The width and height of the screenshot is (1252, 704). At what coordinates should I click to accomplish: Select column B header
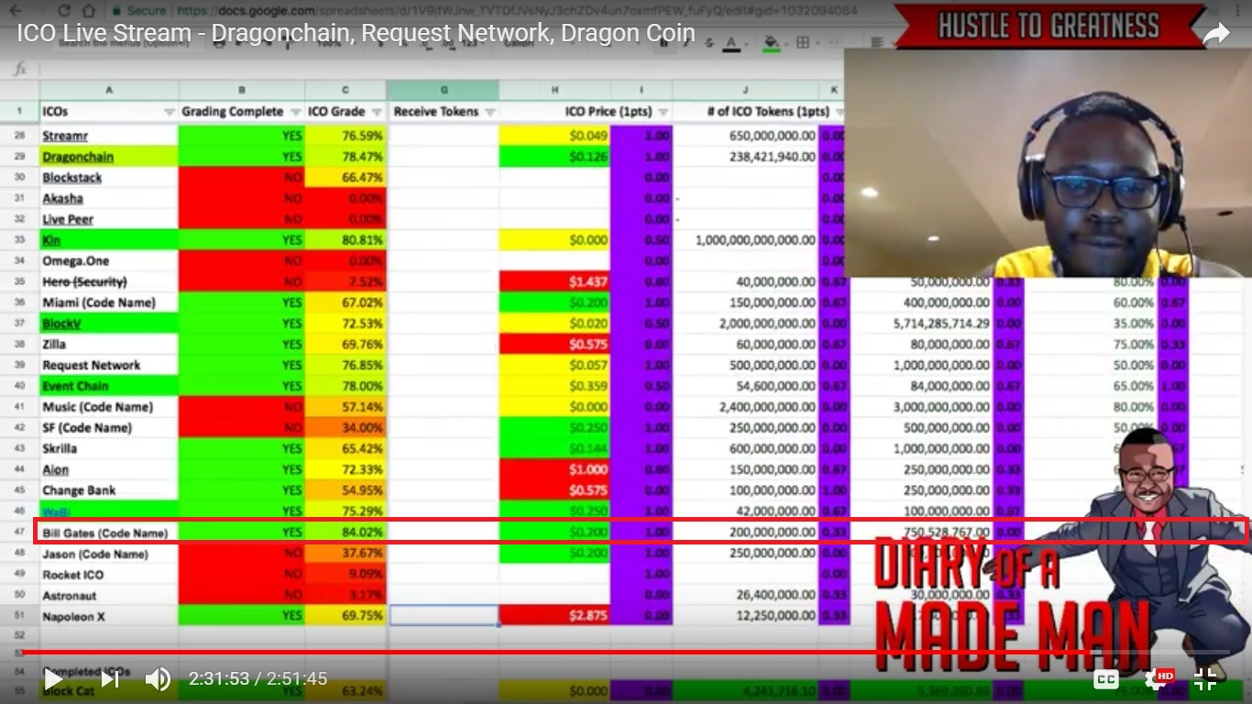tap(242, 90)
